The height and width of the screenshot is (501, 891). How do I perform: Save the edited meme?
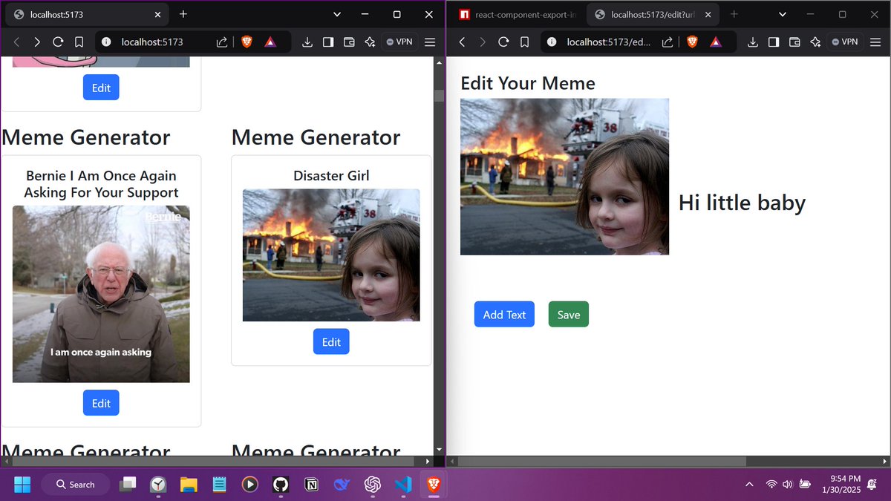pyautogui.click(x=569, y=314)
